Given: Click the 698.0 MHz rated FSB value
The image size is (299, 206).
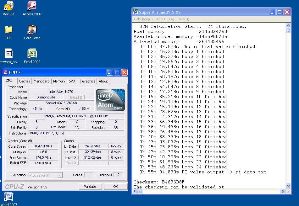Looking at the screenshot, I should (x=43, y=163).
